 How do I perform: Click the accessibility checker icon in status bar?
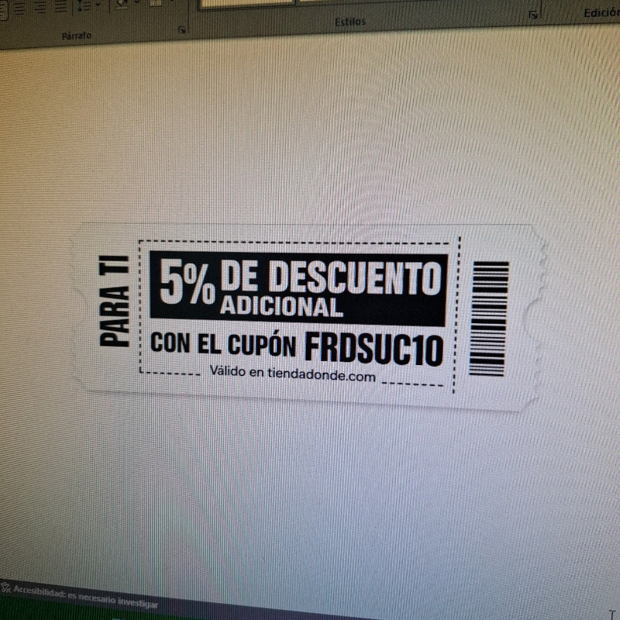pos(5,589)
